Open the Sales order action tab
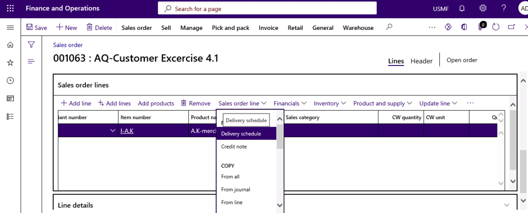Viewport: 528px width, 213px height. 136,28
